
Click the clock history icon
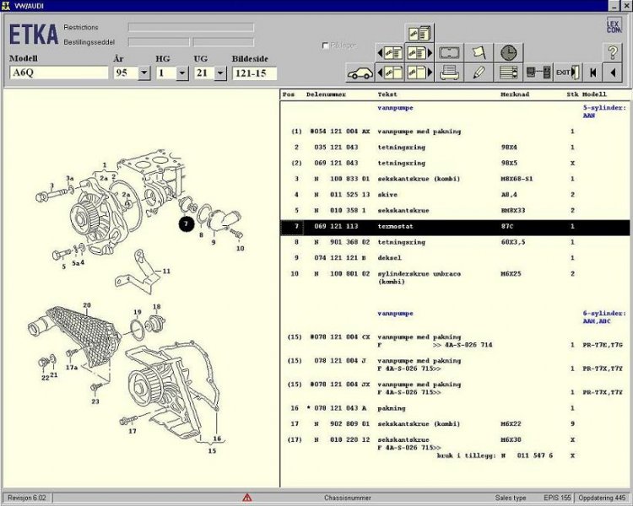(x=507, y=52)
